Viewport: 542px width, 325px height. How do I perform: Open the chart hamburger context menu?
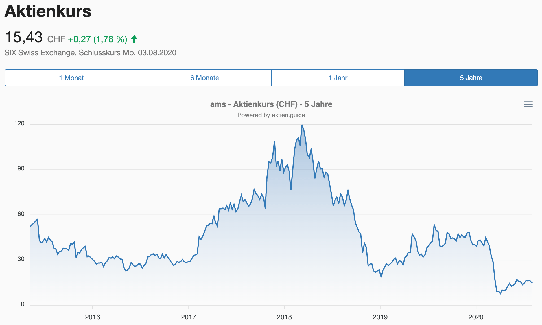(528, 104)
